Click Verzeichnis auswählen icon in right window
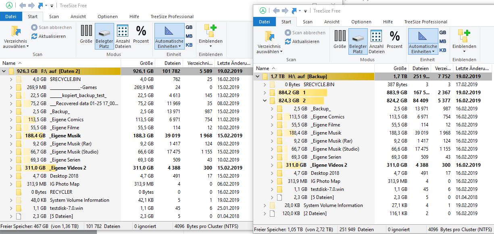494x234 pixels. 269,37
